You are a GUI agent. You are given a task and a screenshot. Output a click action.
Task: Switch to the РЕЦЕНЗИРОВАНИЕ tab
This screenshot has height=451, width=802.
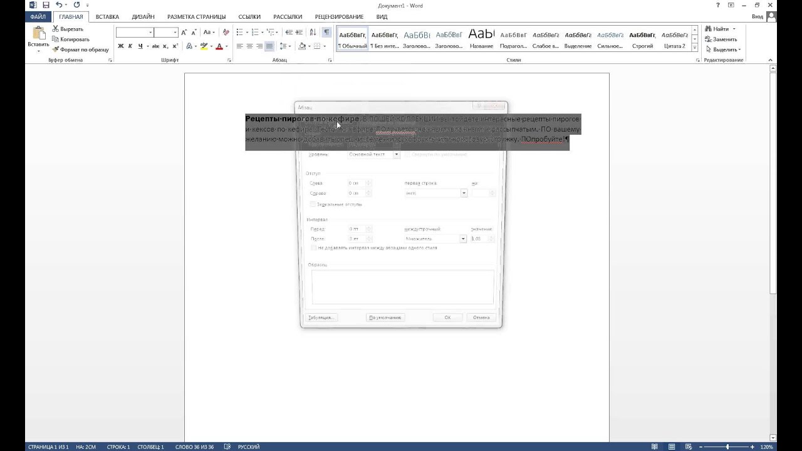pos(339,16)
